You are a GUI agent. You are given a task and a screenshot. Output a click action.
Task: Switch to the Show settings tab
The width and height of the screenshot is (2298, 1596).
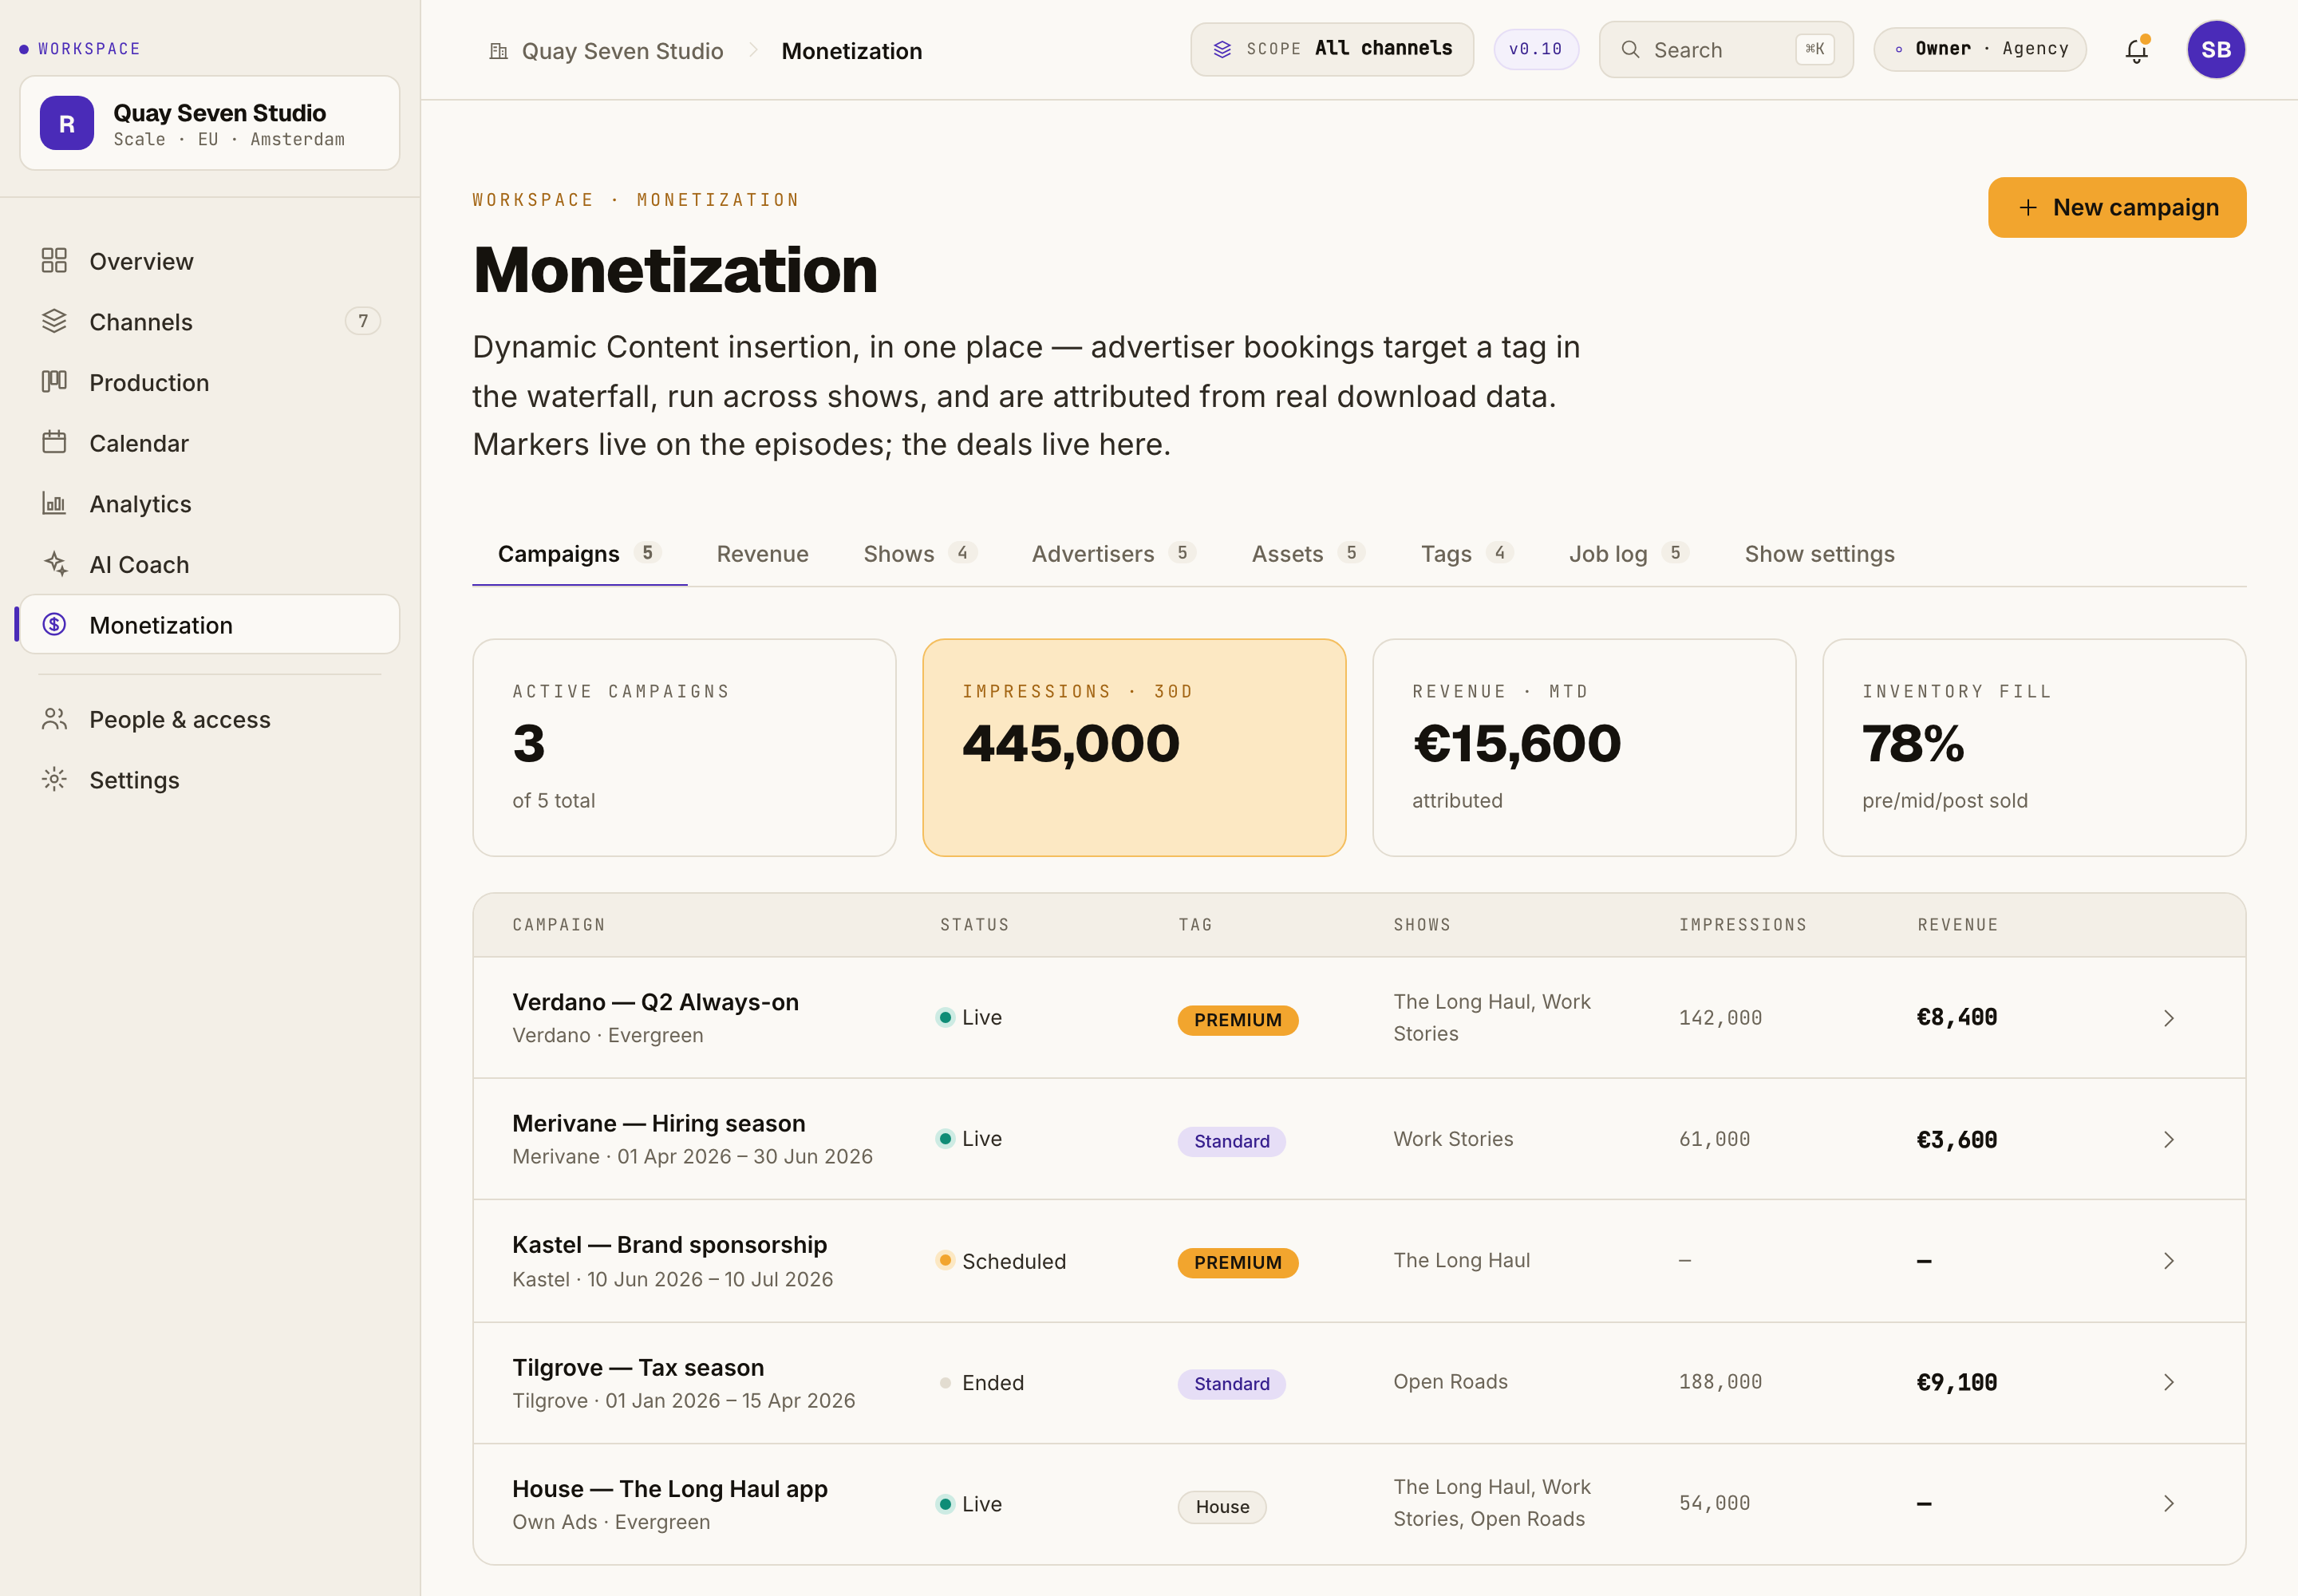coord(1820,554)
